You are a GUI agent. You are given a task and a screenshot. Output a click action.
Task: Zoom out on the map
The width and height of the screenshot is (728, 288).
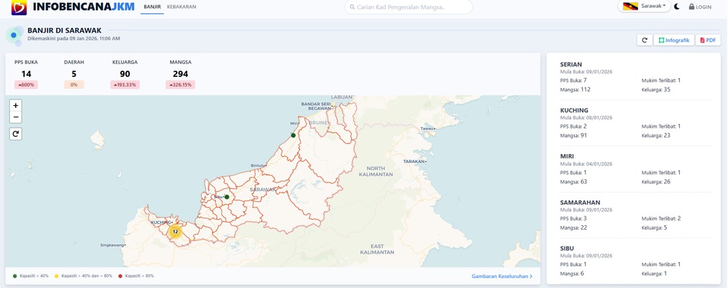point(16,117)
